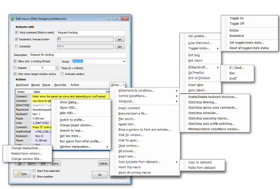Open the Mouse action menu
The image size is (280, 189).
coord(35,85)
